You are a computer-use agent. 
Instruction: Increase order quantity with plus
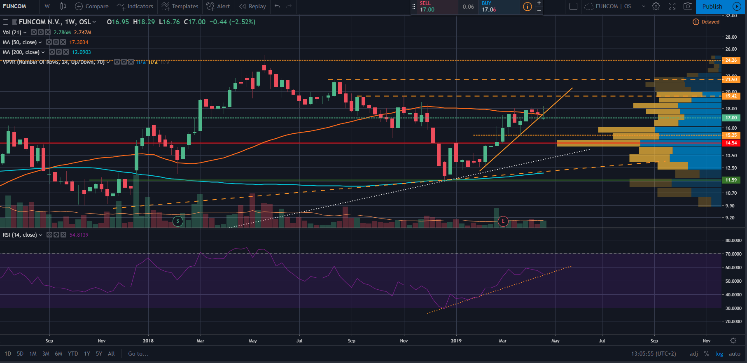click(x=539, y=3)
